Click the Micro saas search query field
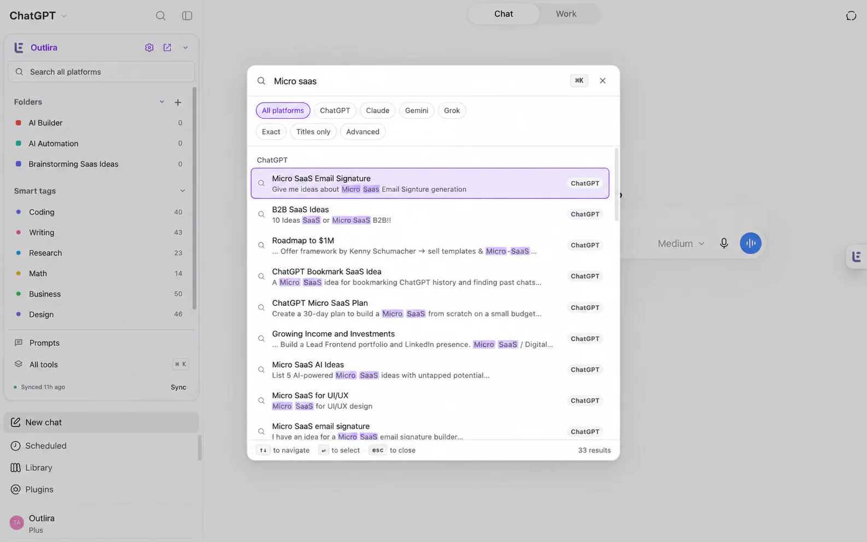This screenshot has width=867, height=542. 418,81
